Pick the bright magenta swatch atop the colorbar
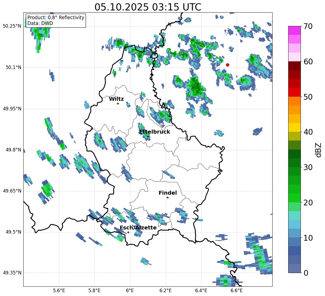The height and width of the screenshot is (296, 325). point(295,30)
